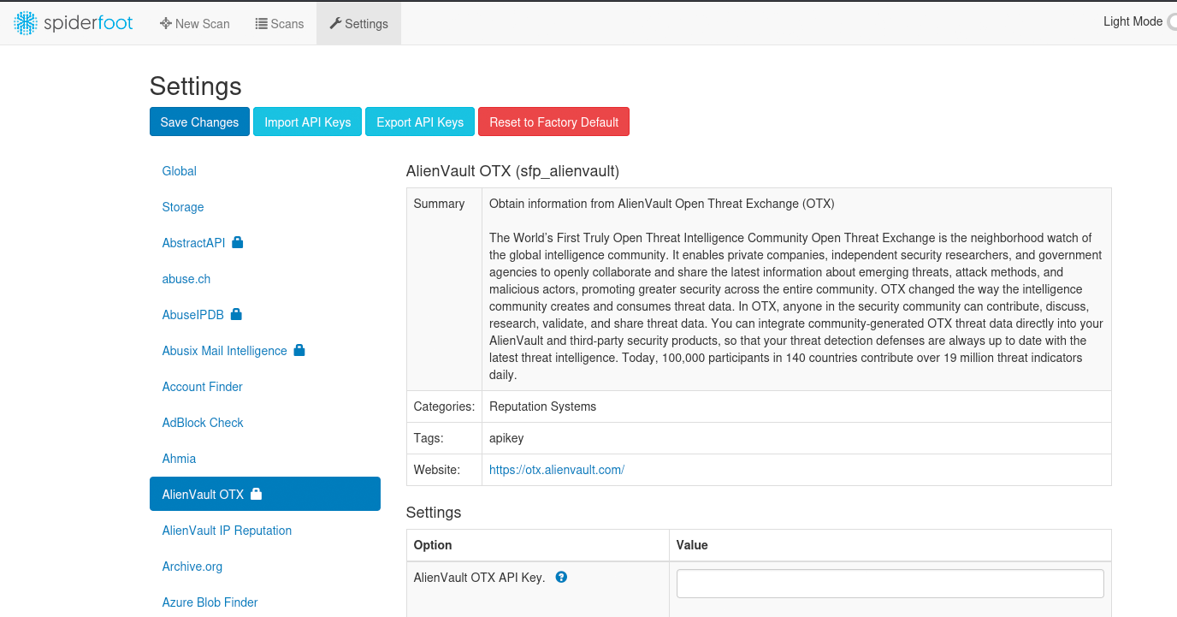Select the abuse.ch module
Viewport: 1177px width, 617px height.
click(265, 279)
